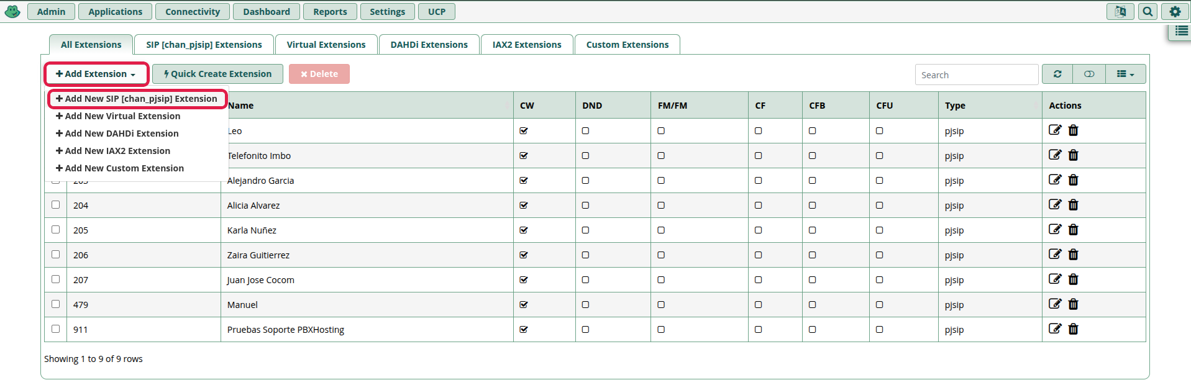Select row checkbox for extension 207
This screenshot has height=385, width=1191.
55,279
